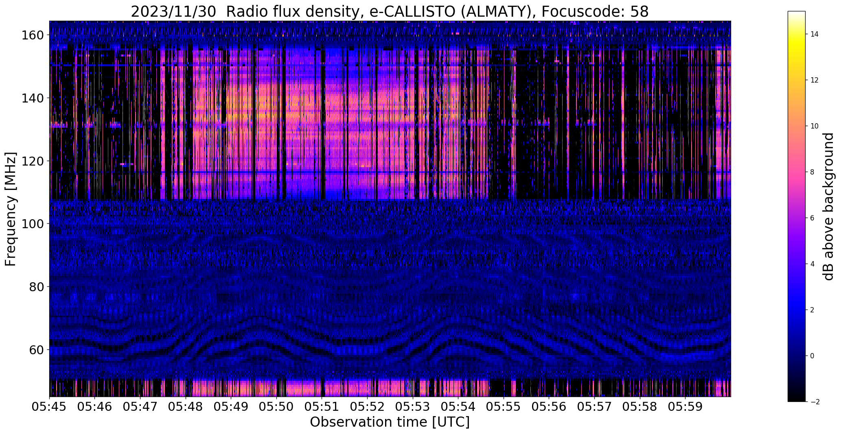Viewport: 841px width, 434px height.
Task: Click the 2 colorbar tick label
Action: [813, 310]
